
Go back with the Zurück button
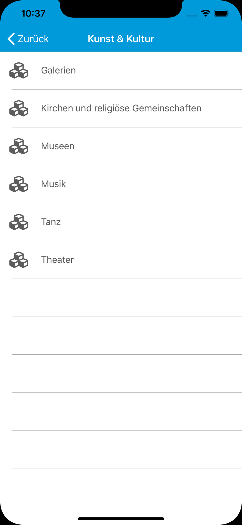(x=28, y=39)
